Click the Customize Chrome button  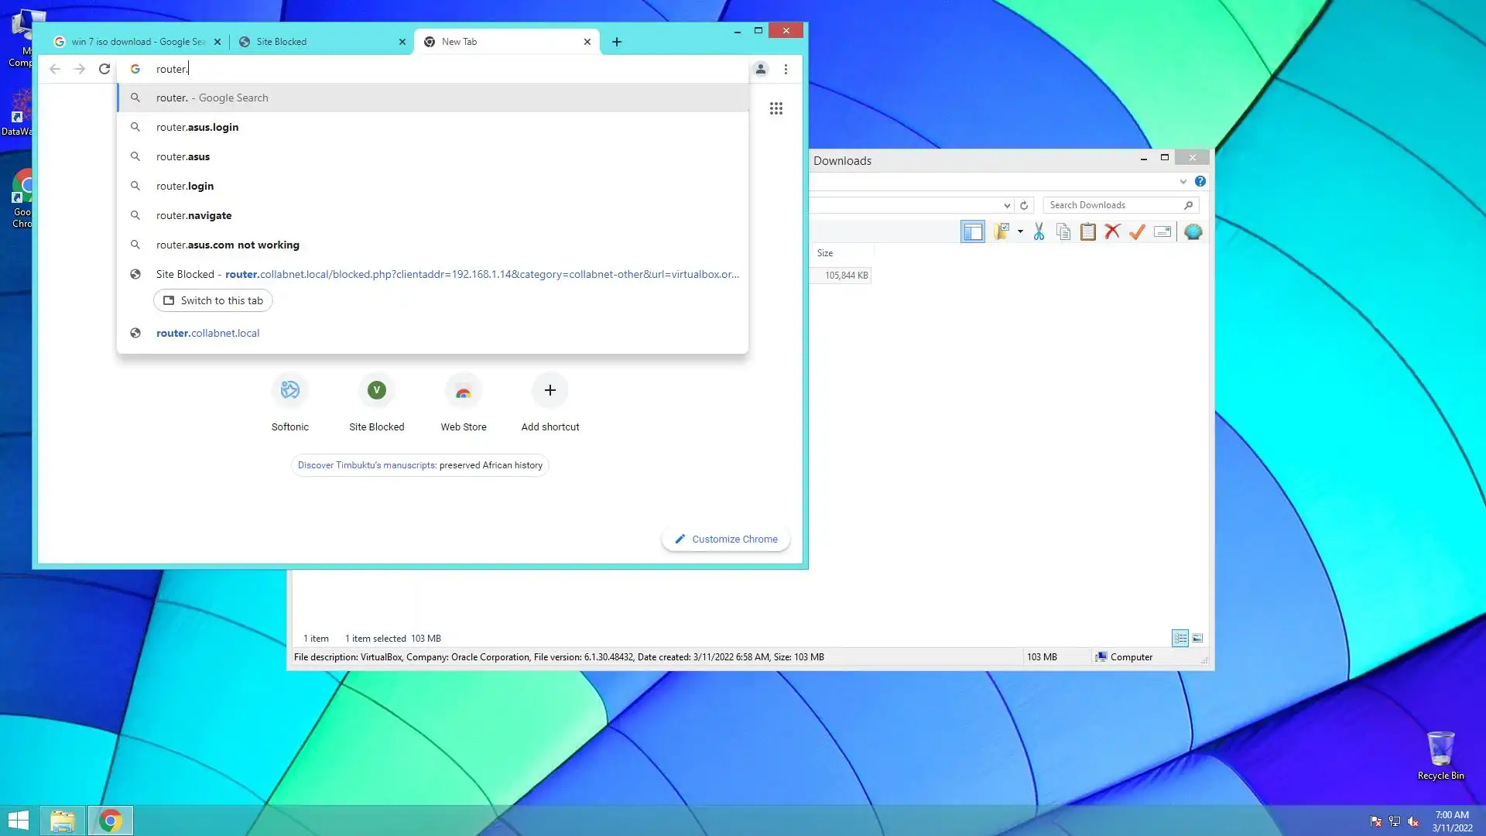(726, 539)
